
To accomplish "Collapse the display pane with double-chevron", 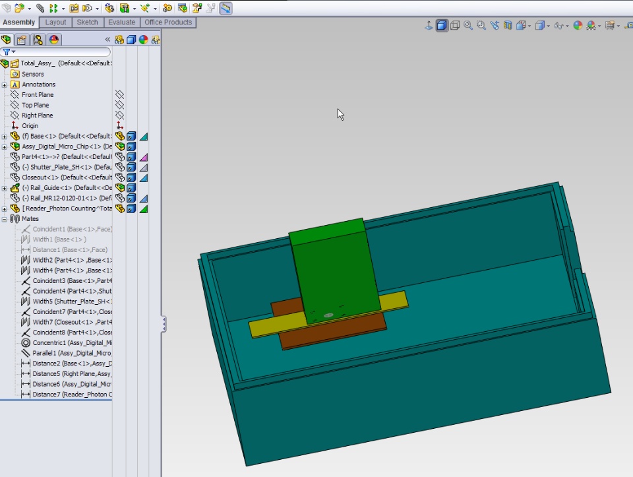I will coord(107,40).
